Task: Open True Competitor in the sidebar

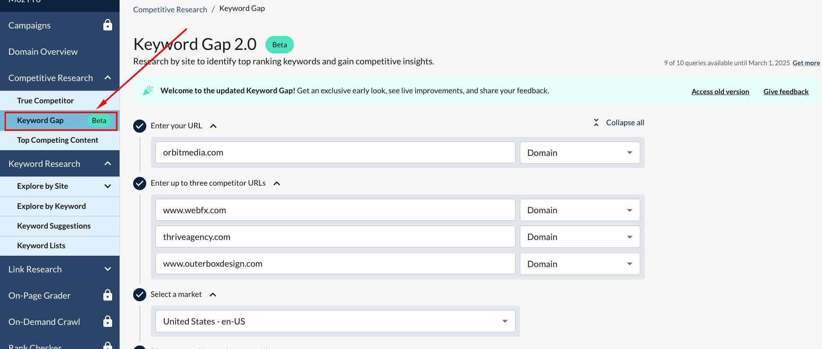Action: coord(46,101)
